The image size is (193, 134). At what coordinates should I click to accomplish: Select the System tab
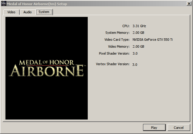[44, 12]
